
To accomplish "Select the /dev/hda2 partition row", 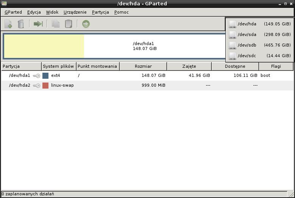I will (x=147, y=86).
